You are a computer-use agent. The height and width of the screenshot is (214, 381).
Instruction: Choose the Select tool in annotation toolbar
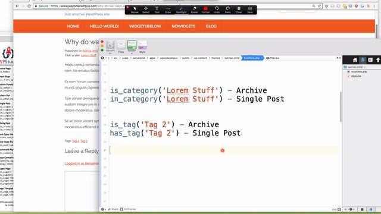(x=146, y=10)
